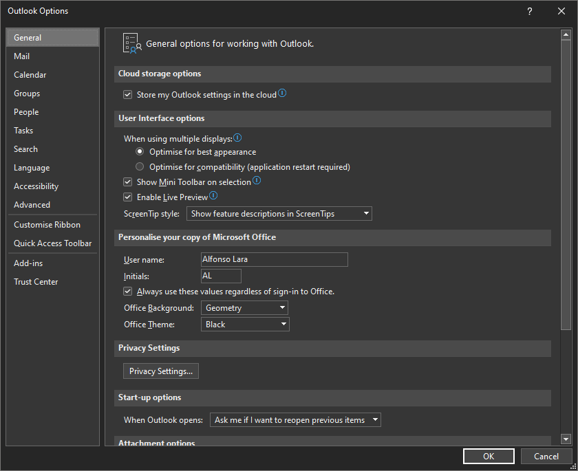Viewport: 578px width, 471px height.
Task: Confirm changes with OK button
Action: tap(489, 457)
